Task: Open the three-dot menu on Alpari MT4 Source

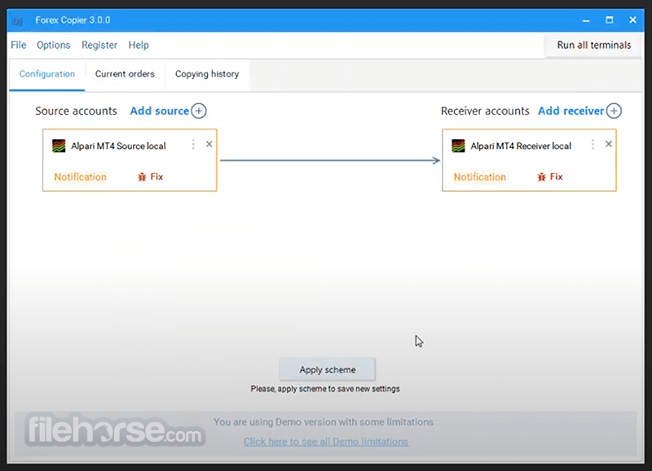Action: [193, 145]
